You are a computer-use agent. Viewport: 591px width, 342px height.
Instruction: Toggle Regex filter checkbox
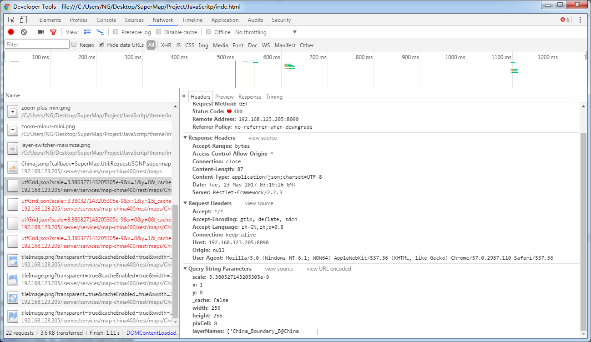pyautogui.click(x=74, y=45)
